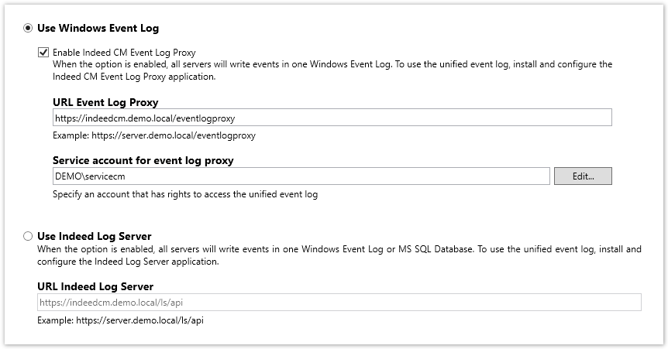Select the Use Indeed Log Server radio button

click(x=29, y=236)
